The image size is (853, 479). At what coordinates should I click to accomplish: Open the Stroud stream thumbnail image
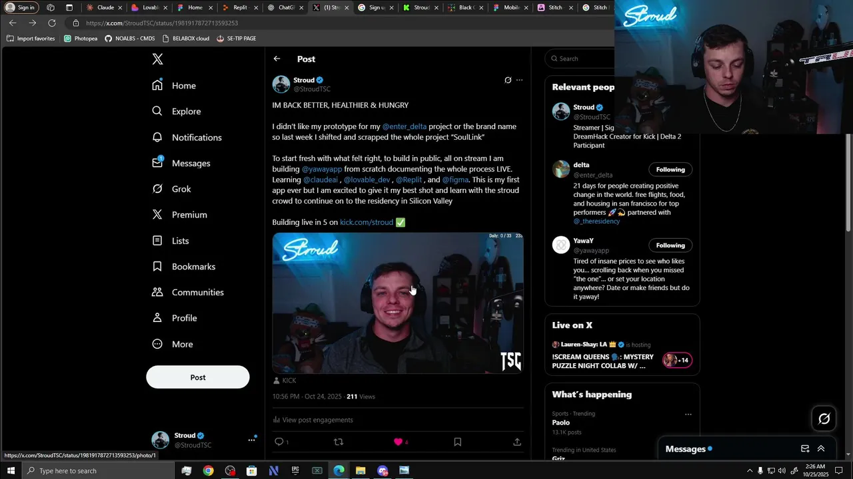(x=398, y=303)
